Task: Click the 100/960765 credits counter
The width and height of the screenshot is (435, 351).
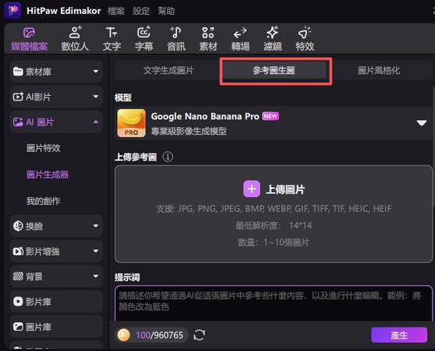Action: (x=159, y=335)
